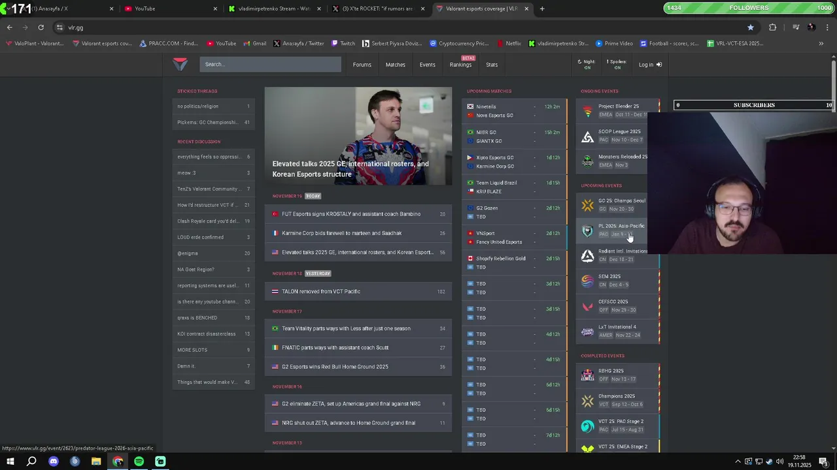This screenshot has height=470, width=837.
Task: Click Log in link
Action: [x=650, y=65]
